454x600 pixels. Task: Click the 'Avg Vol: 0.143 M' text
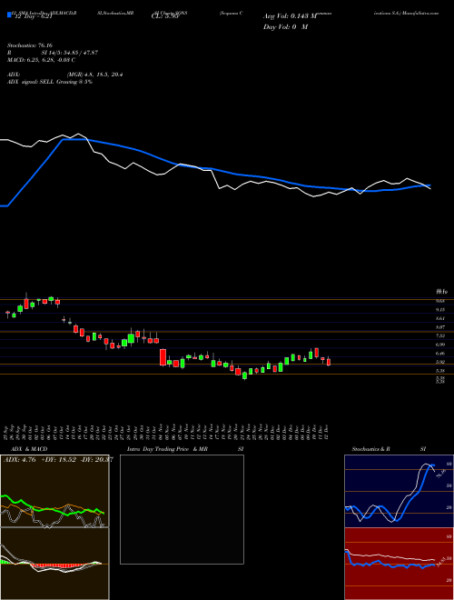pyautogui.click(x=290, y=16)
